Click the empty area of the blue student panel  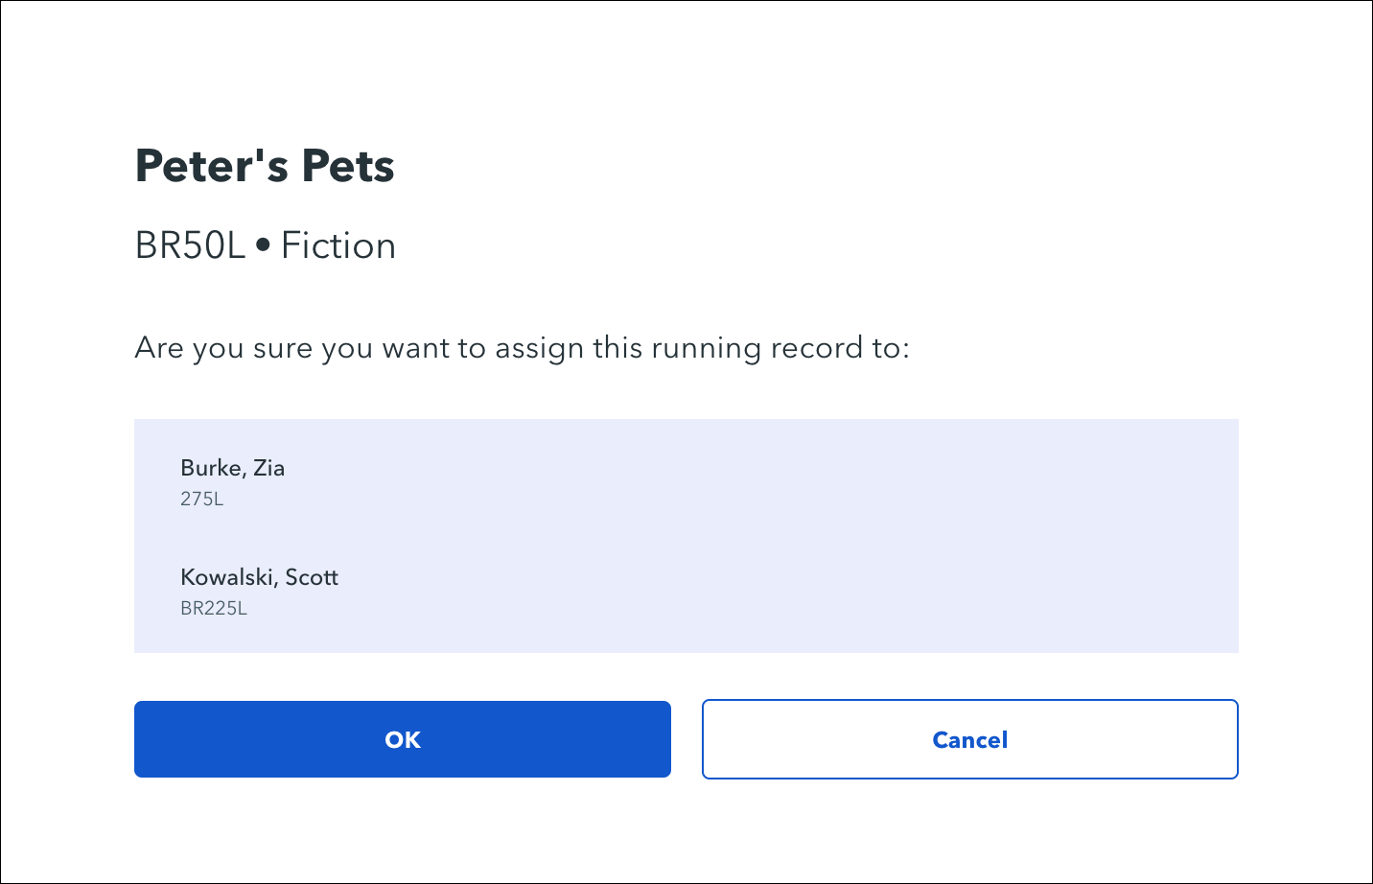(767, 535)
